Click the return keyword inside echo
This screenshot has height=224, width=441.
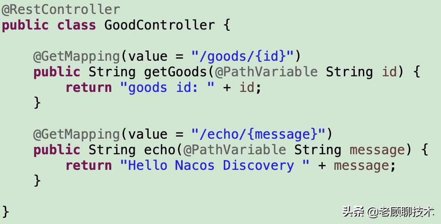[x=88, y=165]
